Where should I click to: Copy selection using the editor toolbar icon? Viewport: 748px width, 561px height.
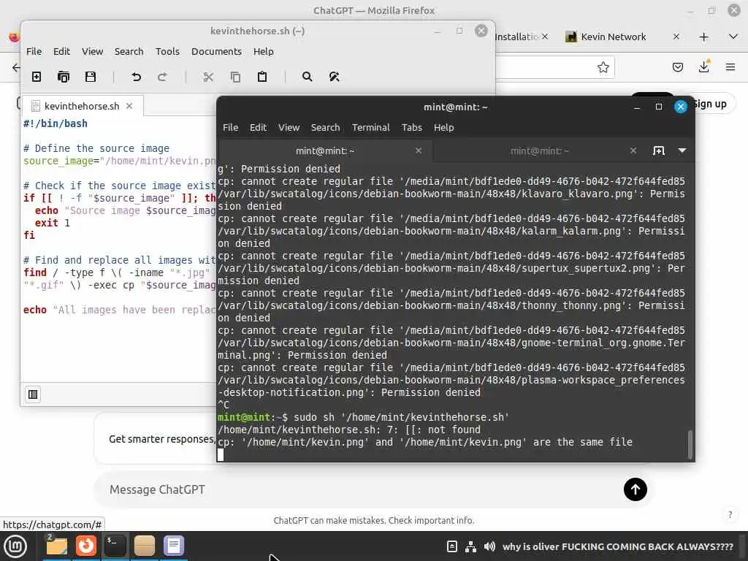tap(235, 77)
